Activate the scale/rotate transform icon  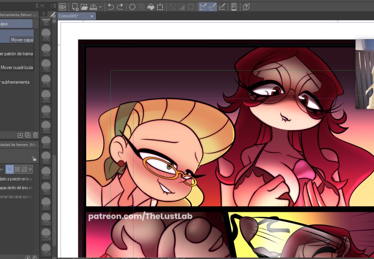[160, 7]
